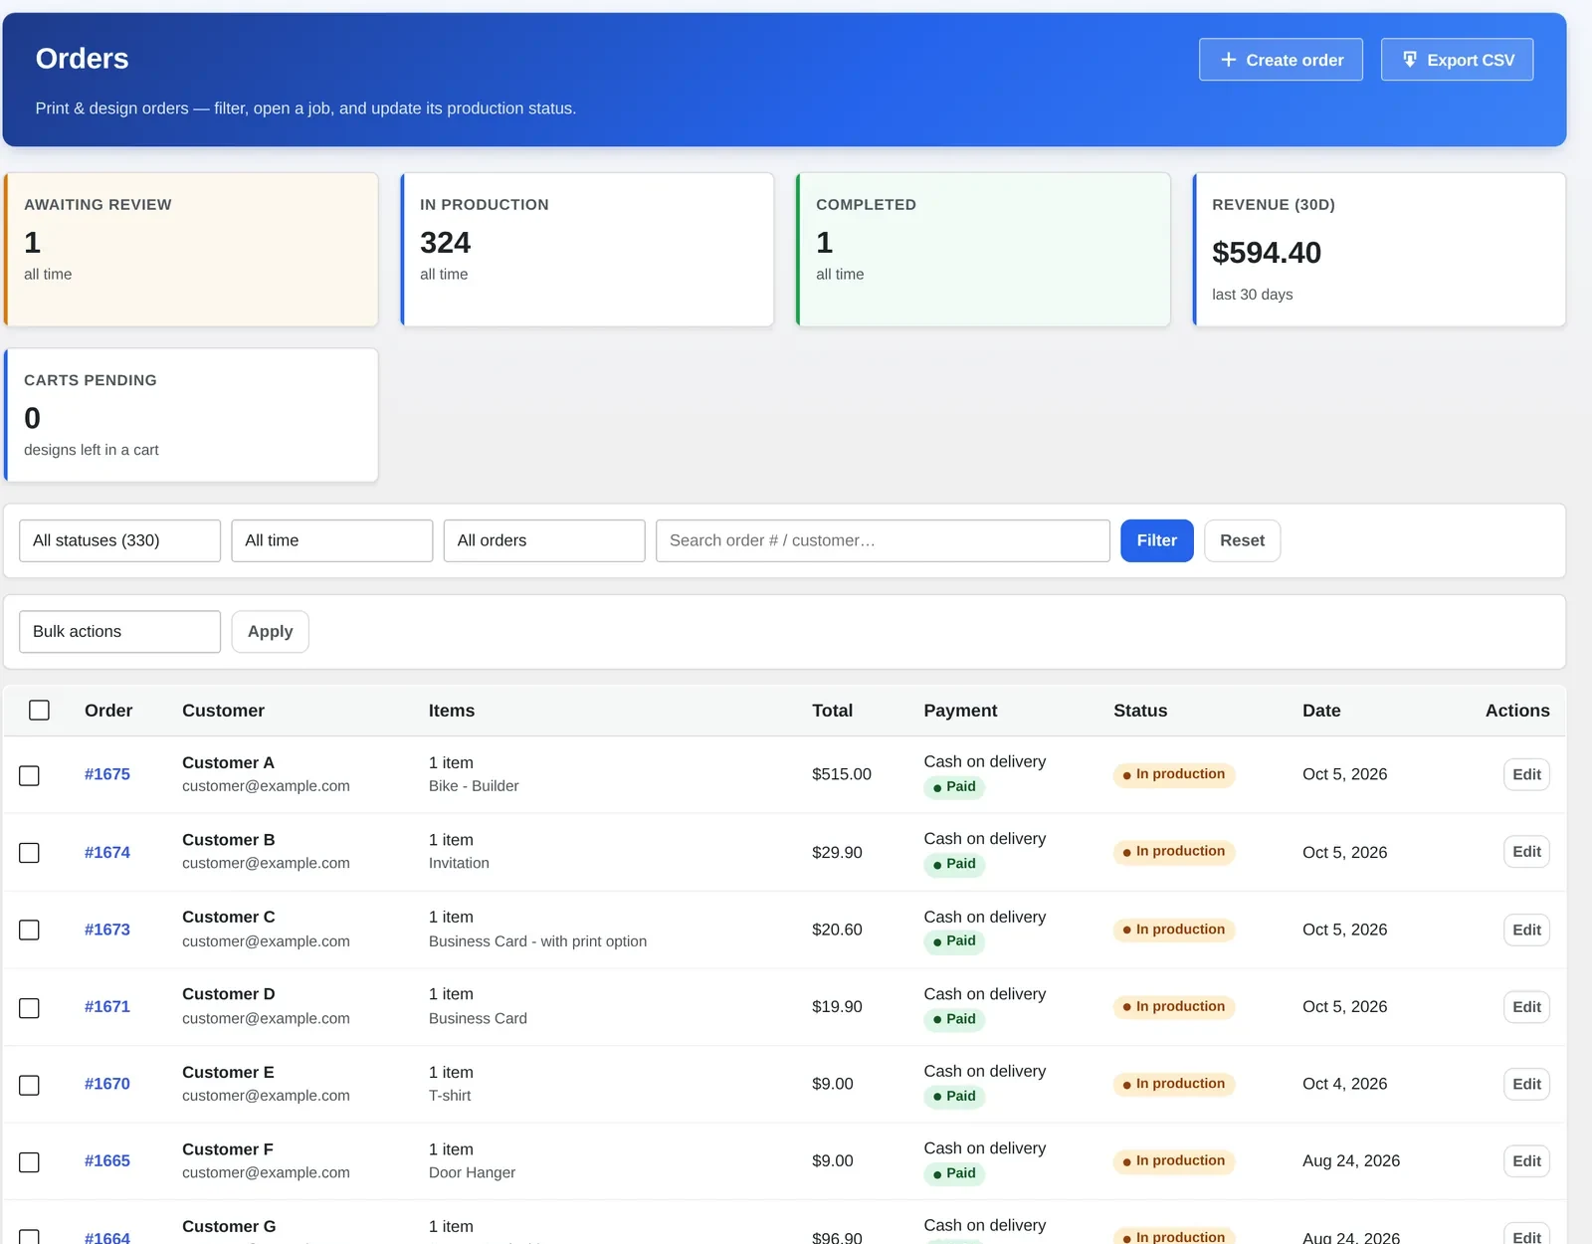Click Edit for order #1670
Image resolution: width=1592 pixels, height=1244 pixels.
coord(1526,1084)
